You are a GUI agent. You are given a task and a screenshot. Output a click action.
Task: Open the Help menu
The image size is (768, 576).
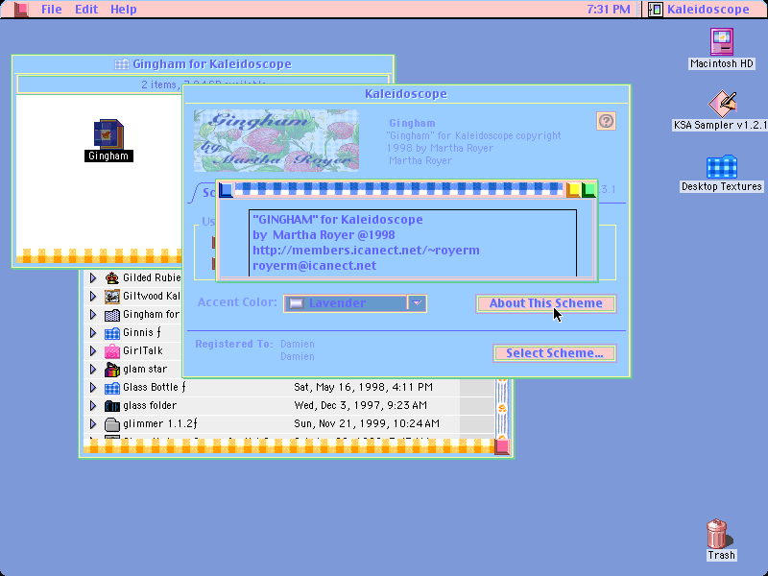[124, 10]
